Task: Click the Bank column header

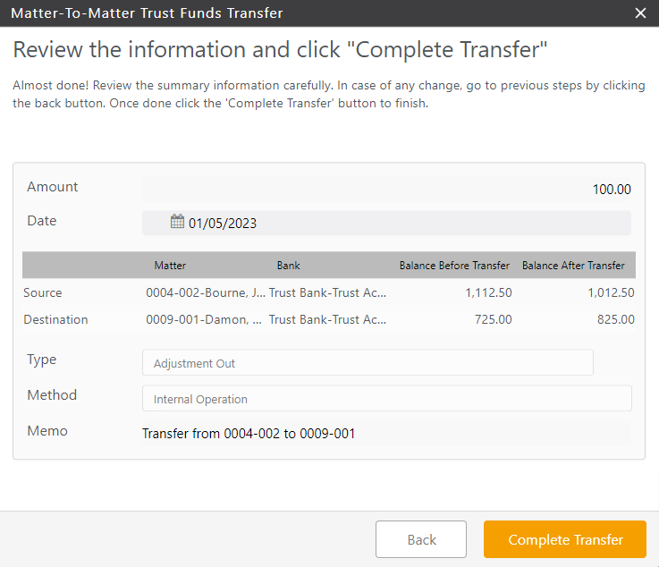Action: click(288, 266)
